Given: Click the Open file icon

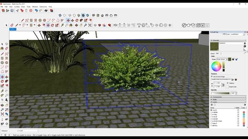Looking at the screenshot, I should pos(8,10).
